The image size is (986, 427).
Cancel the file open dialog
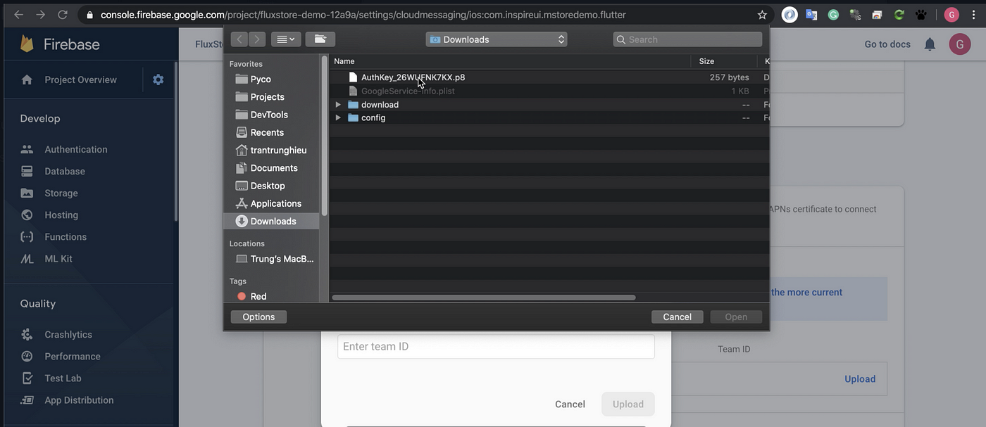tap(677, 317)
